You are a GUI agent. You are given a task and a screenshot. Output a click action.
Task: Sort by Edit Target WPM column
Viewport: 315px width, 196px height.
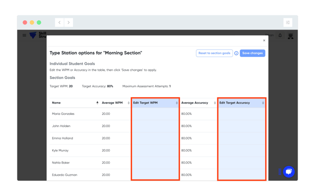177,103
